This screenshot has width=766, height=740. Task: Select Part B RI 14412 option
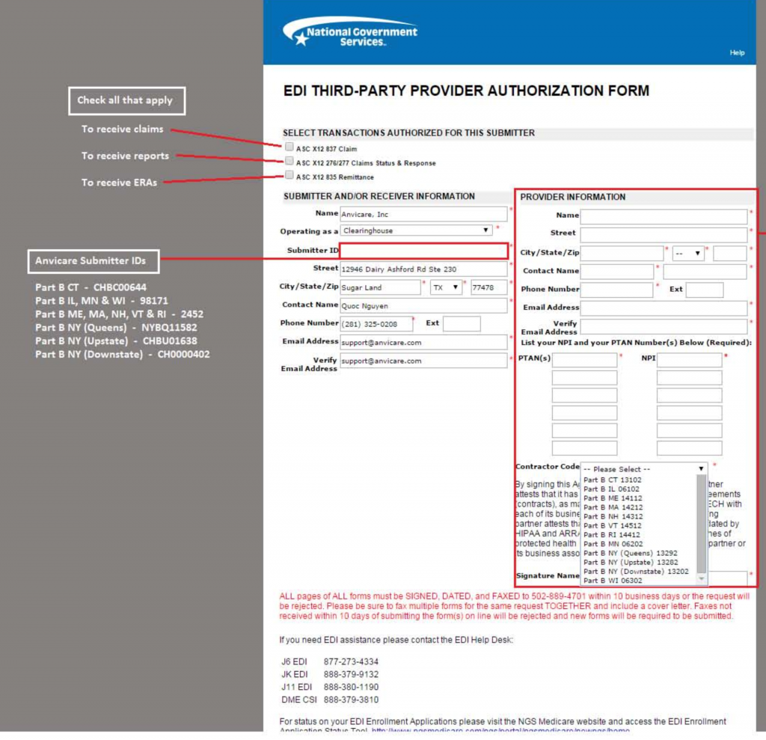640,535
